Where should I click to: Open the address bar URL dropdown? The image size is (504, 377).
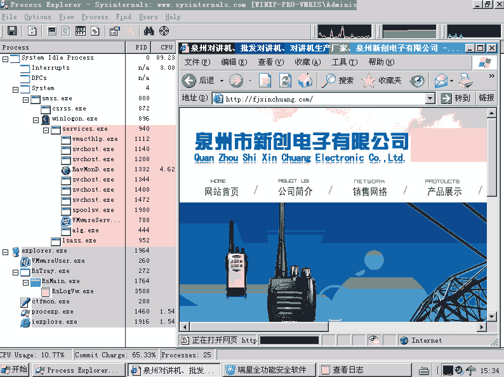(430, 98)
